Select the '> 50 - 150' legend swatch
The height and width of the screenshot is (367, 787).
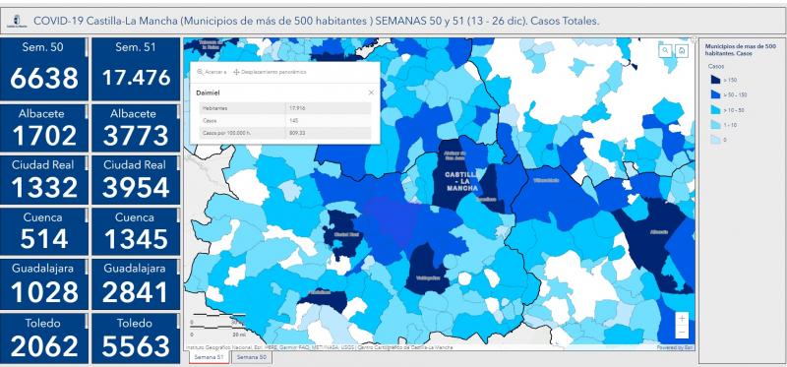coord(715,94)
